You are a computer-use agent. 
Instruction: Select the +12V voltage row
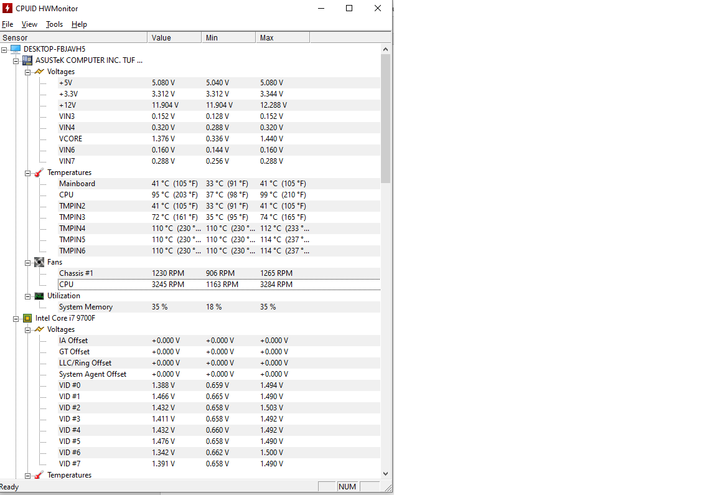pos(218,105)
